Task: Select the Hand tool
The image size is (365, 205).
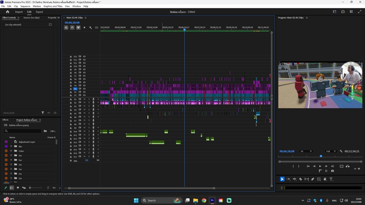Action: (x=325, y=179)
